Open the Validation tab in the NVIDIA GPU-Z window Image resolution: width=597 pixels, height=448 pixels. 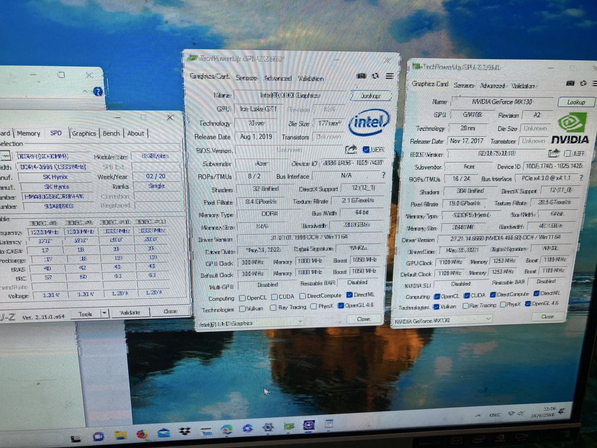pos(523,86)
